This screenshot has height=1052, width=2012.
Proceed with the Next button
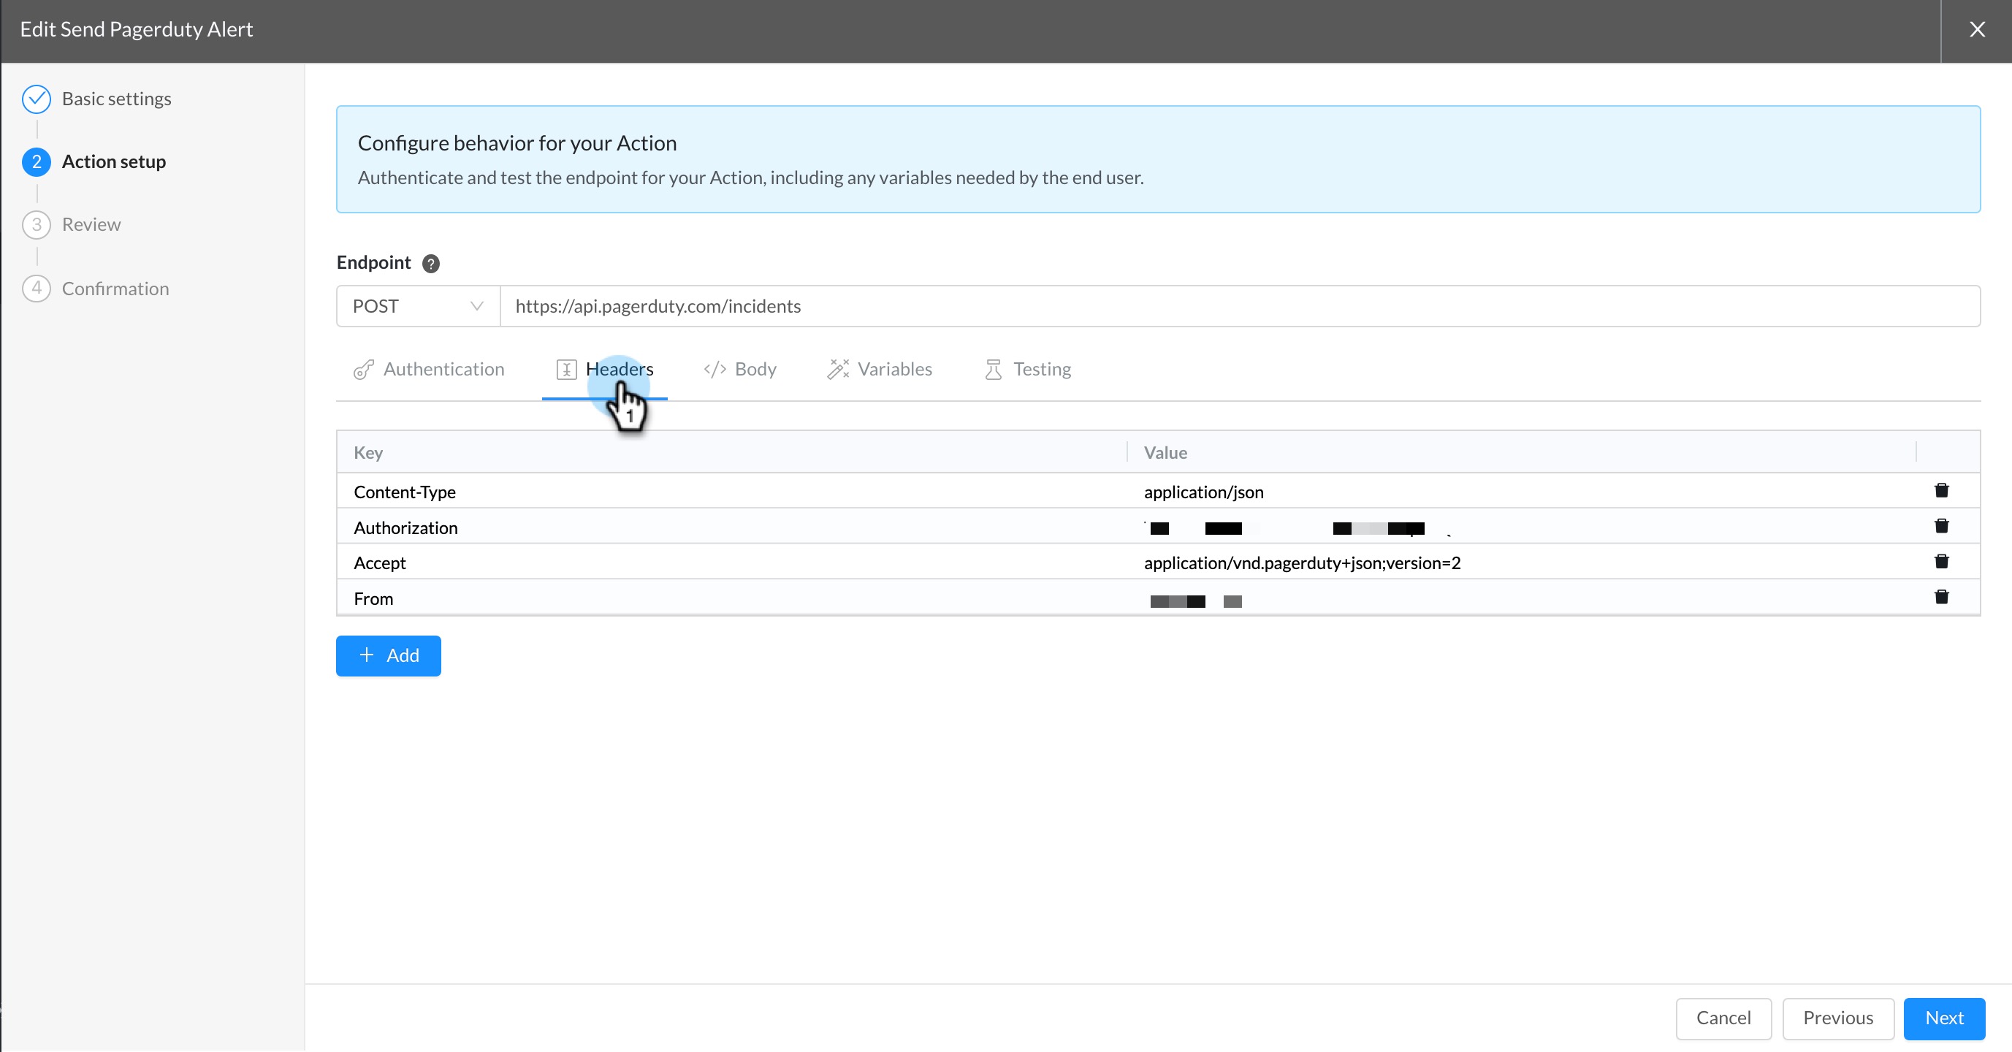(1944, 1018)
